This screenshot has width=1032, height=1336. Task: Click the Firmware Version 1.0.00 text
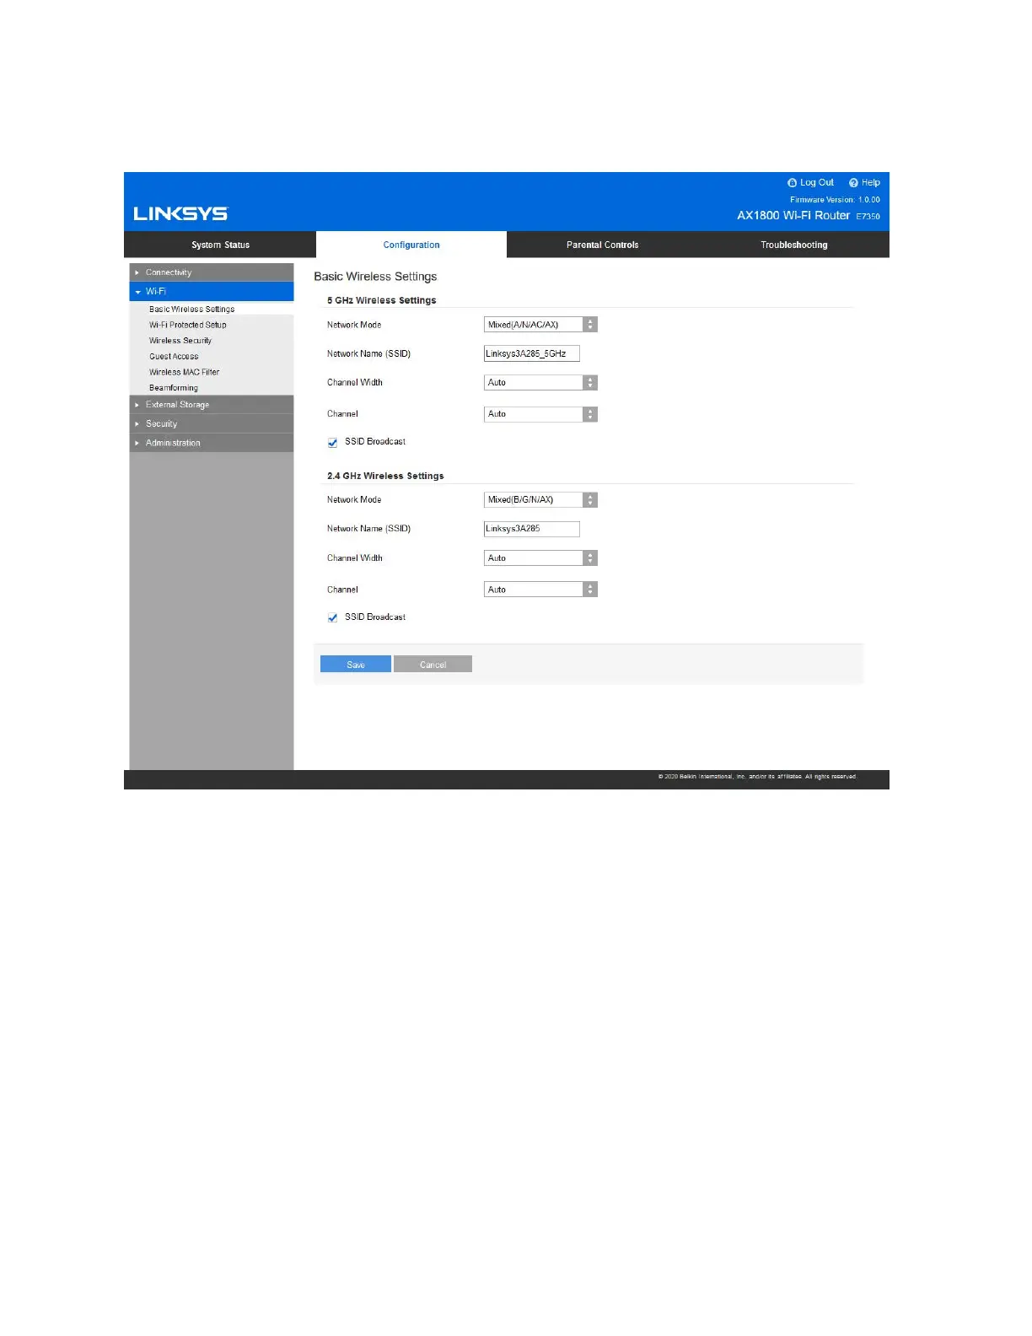(x=835, y=200)
